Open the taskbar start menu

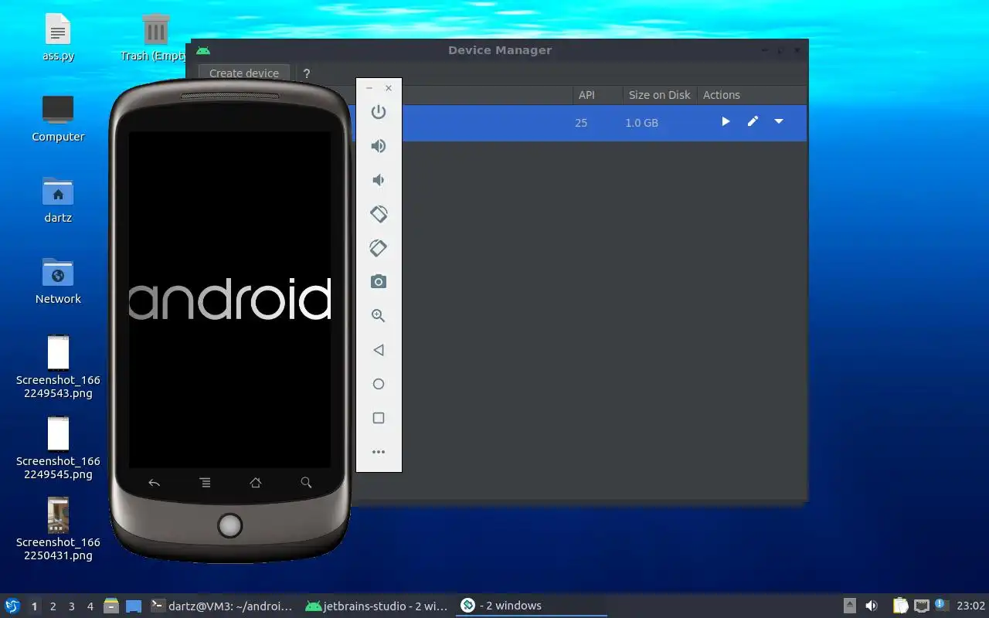12,606
